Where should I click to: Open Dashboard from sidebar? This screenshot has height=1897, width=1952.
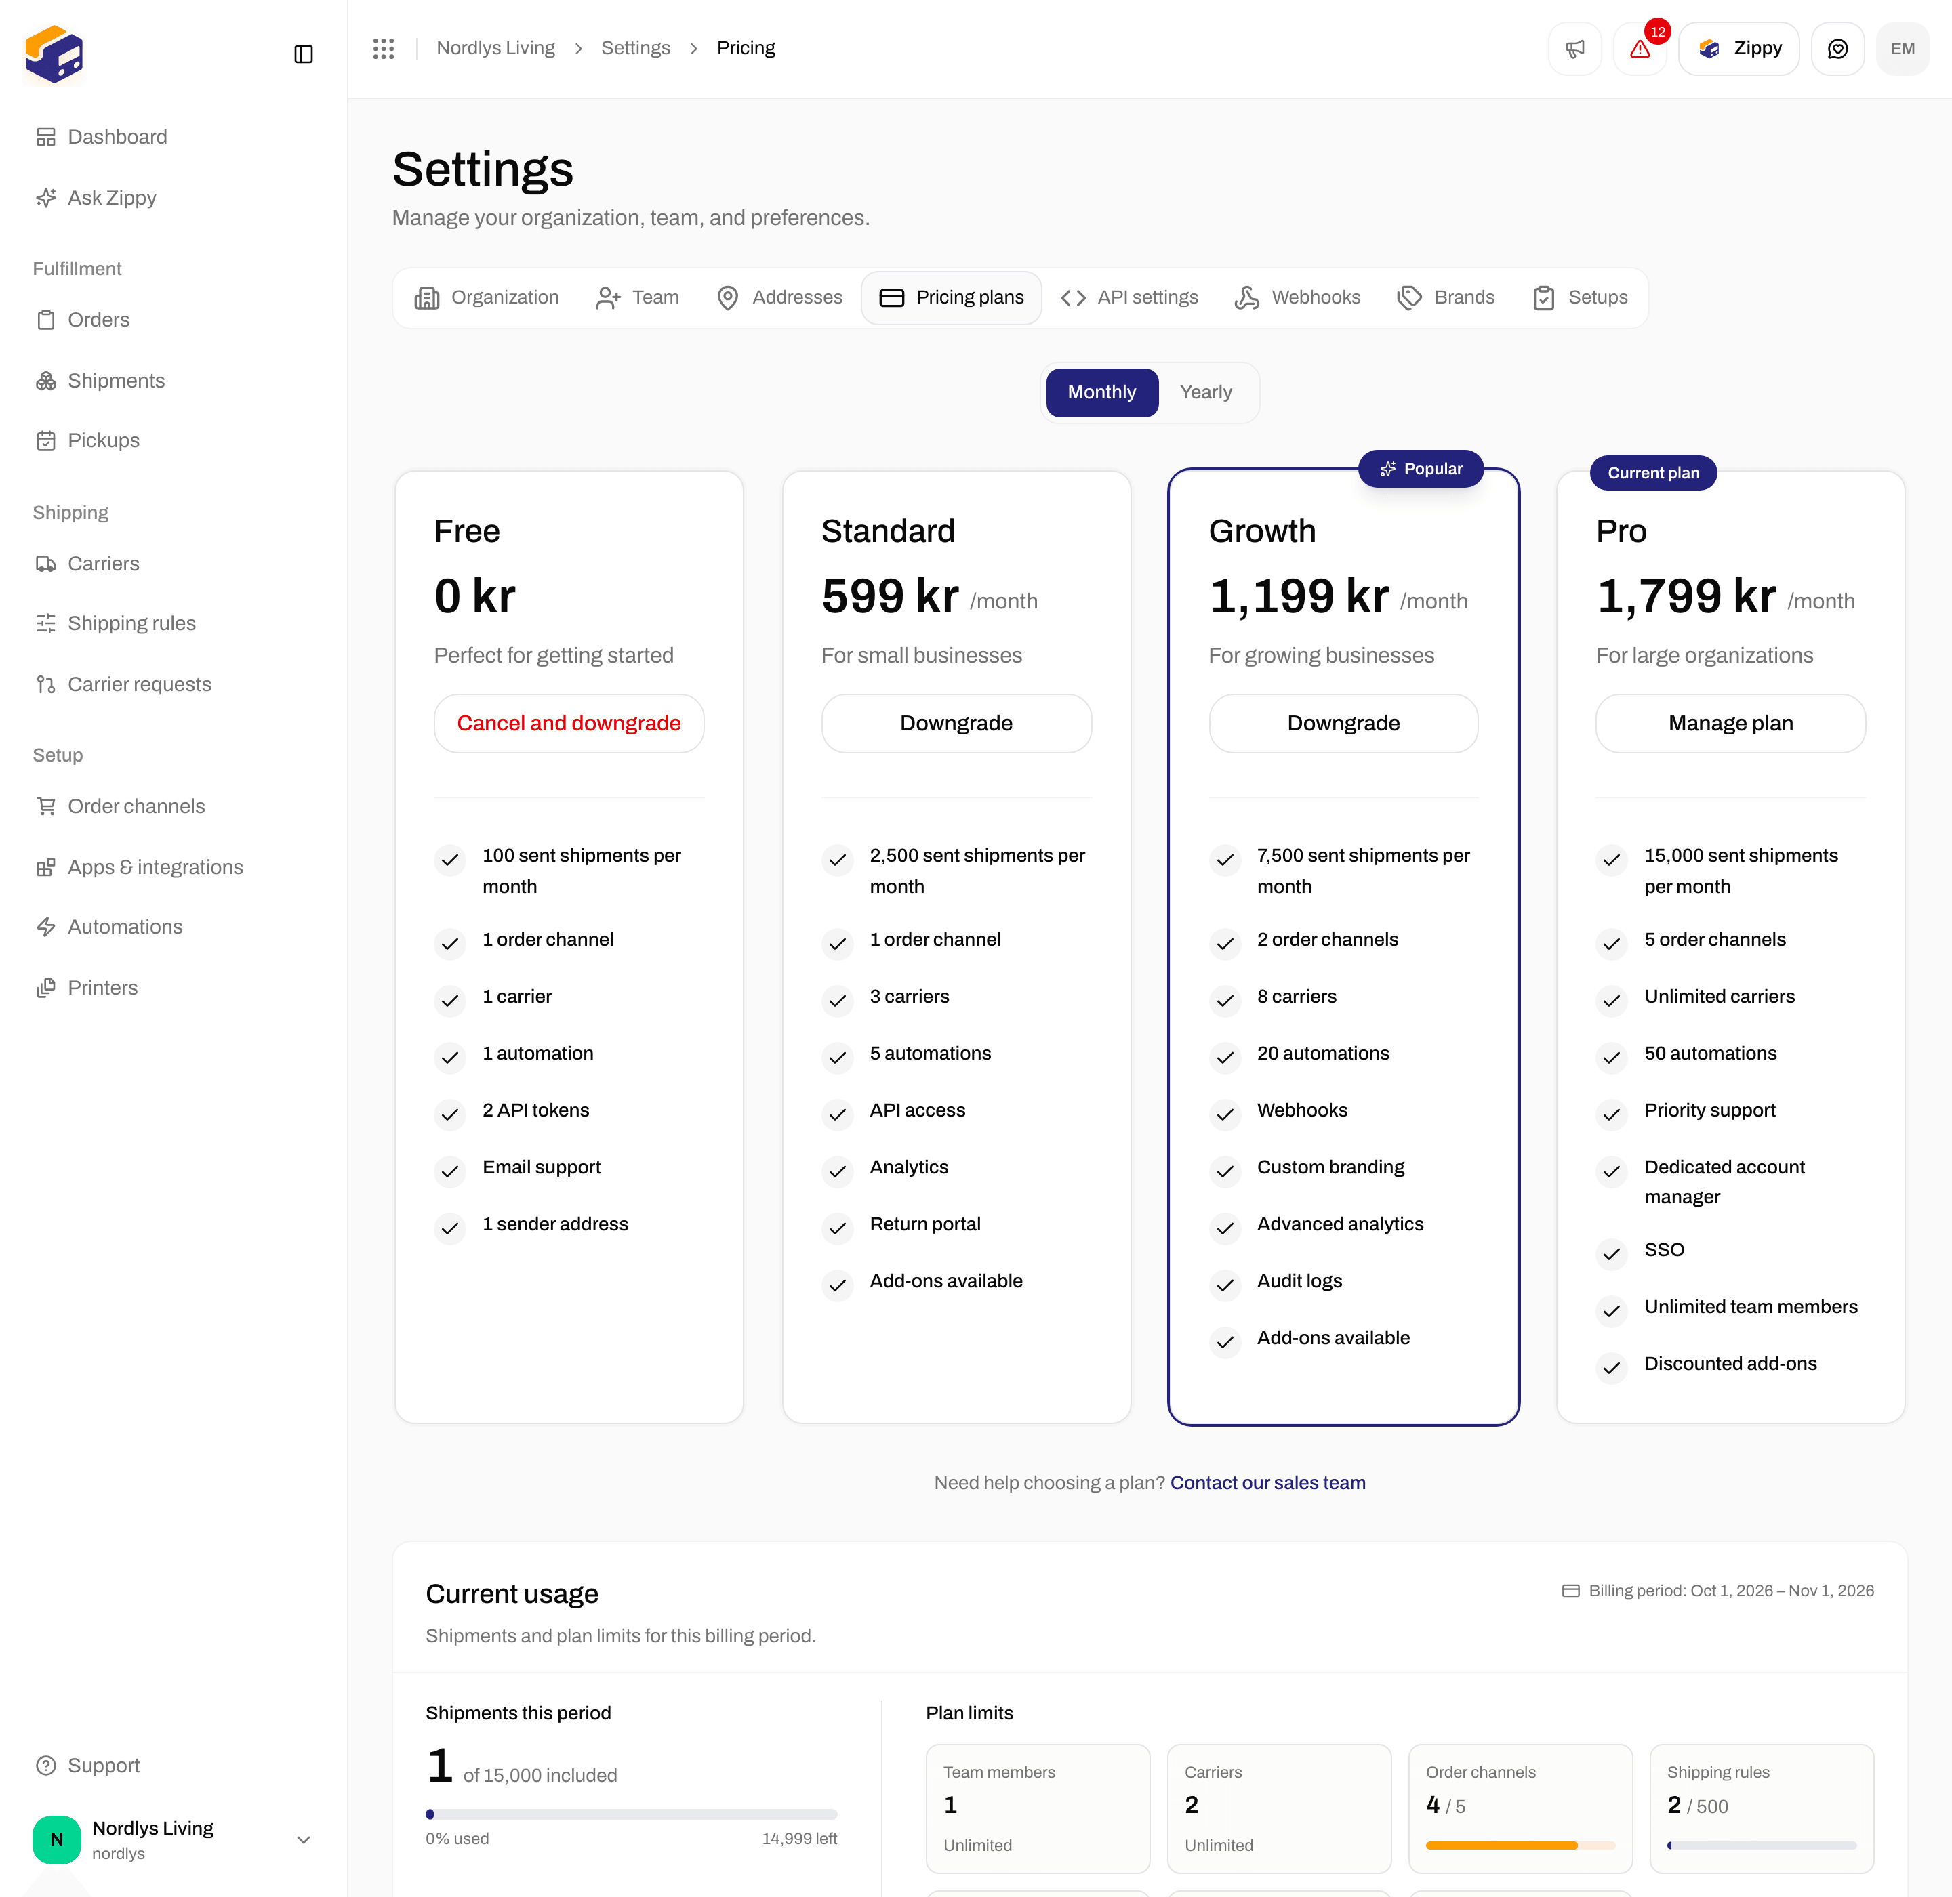[x=102, y=136]
